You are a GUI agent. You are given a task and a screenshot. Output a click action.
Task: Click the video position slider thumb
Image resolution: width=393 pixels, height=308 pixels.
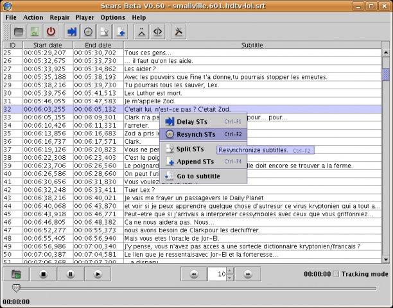point(16,288)
